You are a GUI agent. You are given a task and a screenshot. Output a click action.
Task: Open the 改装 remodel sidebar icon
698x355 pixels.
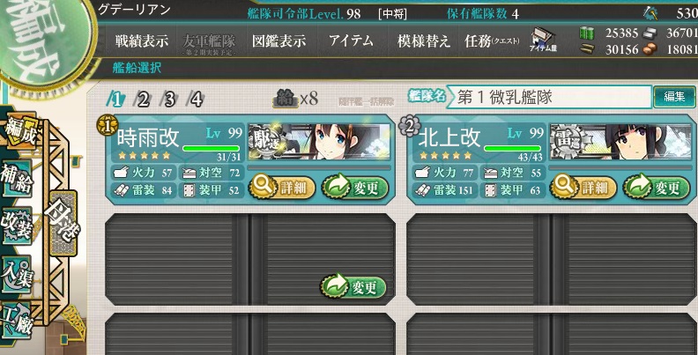tap(17, 226)
